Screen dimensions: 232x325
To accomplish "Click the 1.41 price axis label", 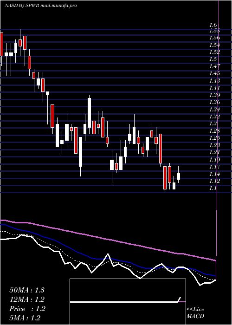I will pos(214,88).
